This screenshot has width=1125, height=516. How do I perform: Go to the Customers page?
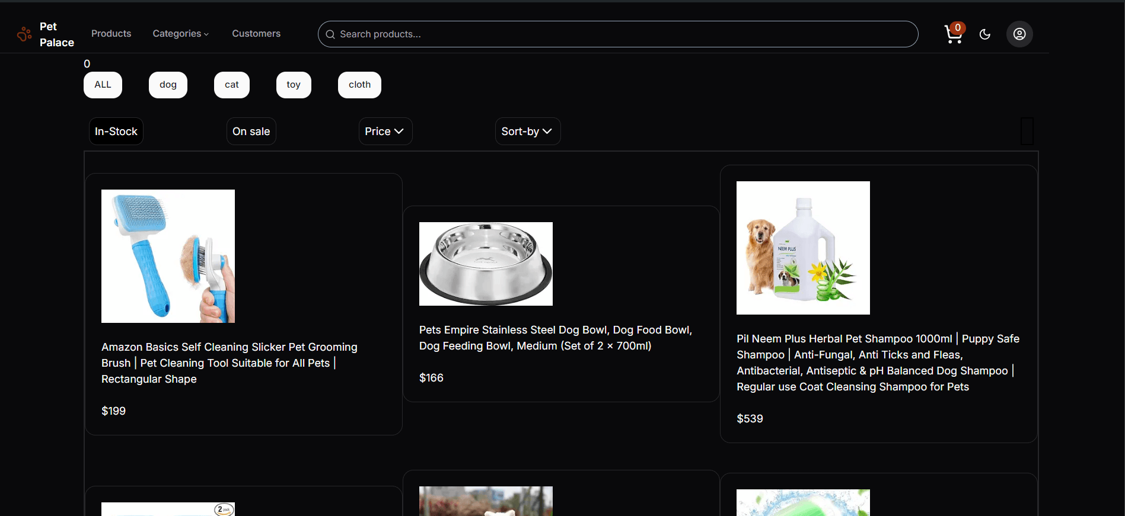256,34
